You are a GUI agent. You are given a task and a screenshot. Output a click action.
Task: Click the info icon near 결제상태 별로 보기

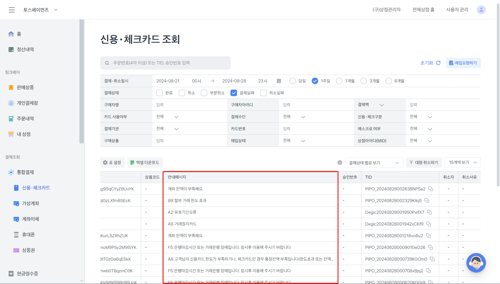[x=340, y=163]
